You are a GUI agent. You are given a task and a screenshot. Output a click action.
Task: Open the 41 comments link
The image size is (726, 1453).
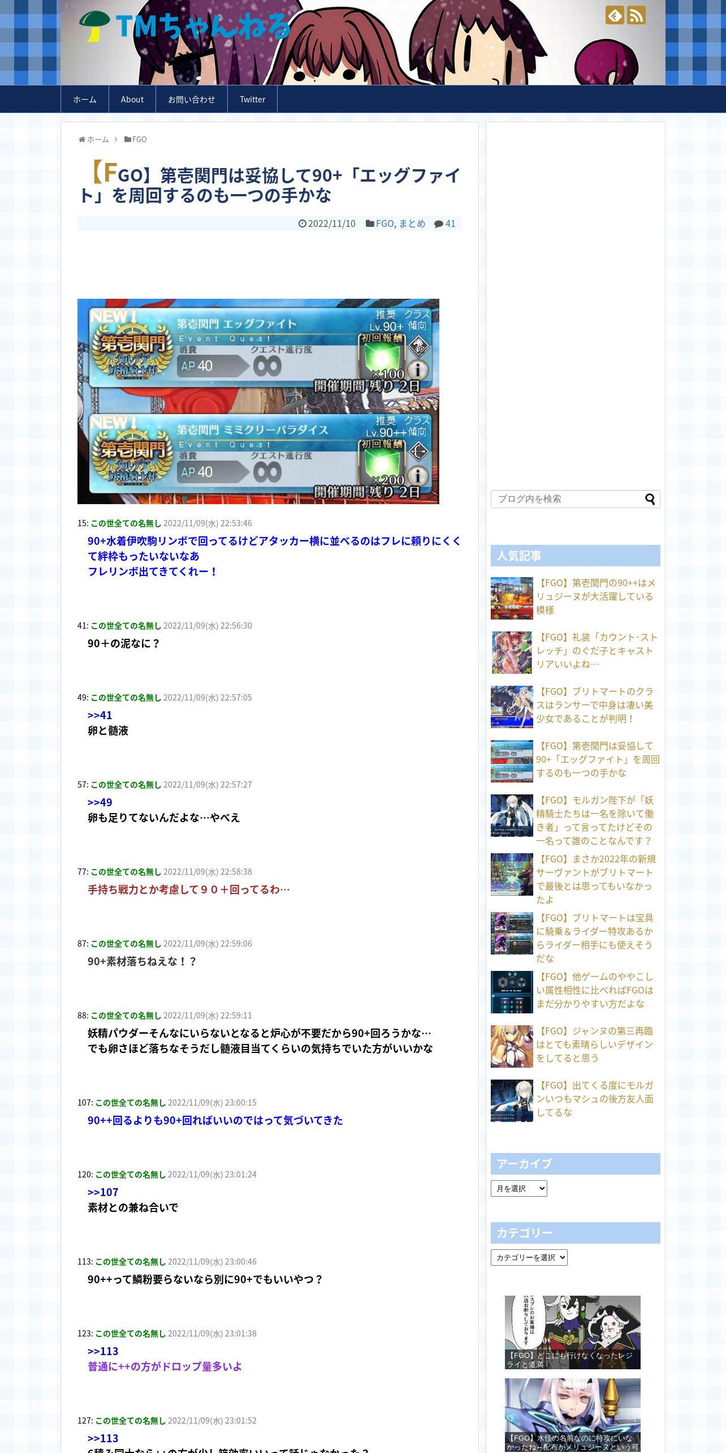pyautogui.click(x=450, y=223)
